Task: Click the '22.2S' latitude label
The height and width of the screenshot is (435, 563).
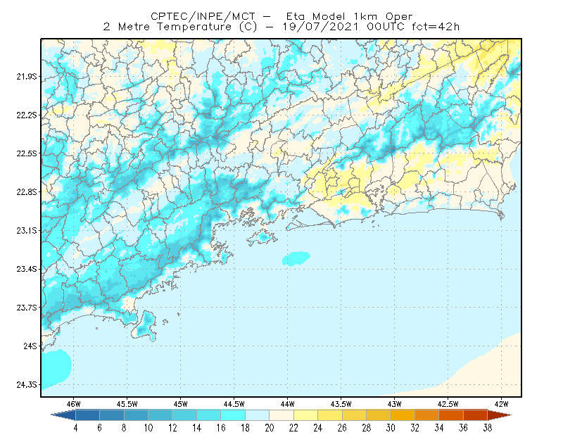Action: (x=27, y=115)
